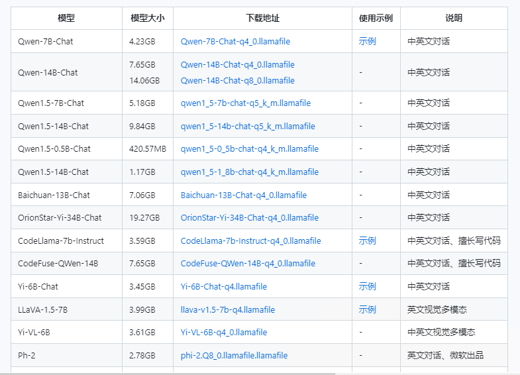Click the 3.61GB size value
The image size is (520, 375).
pyautogui.click(x=142, y=333)
